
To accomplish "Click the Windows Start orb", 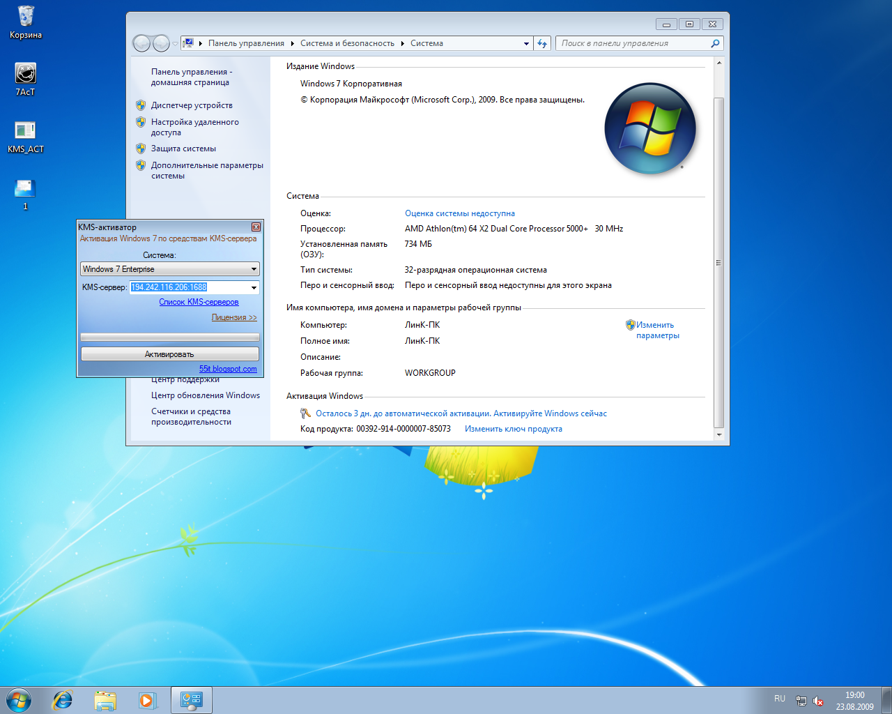I will pyautogui.click(x=19, y=700).
